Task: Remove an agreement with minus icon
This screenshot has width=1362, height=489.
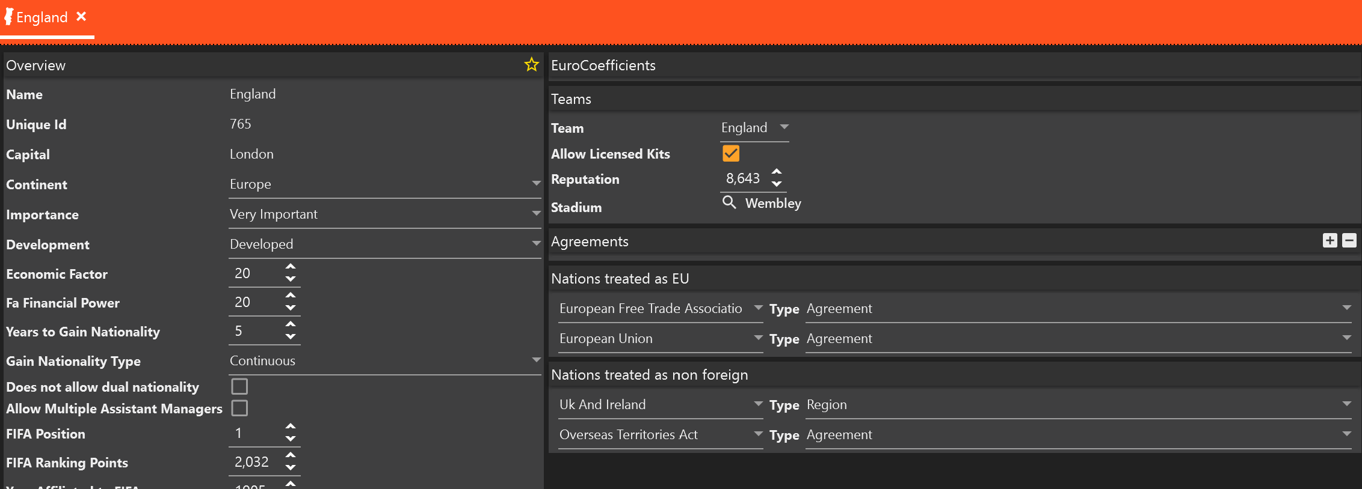Action: coord(1349,240)
